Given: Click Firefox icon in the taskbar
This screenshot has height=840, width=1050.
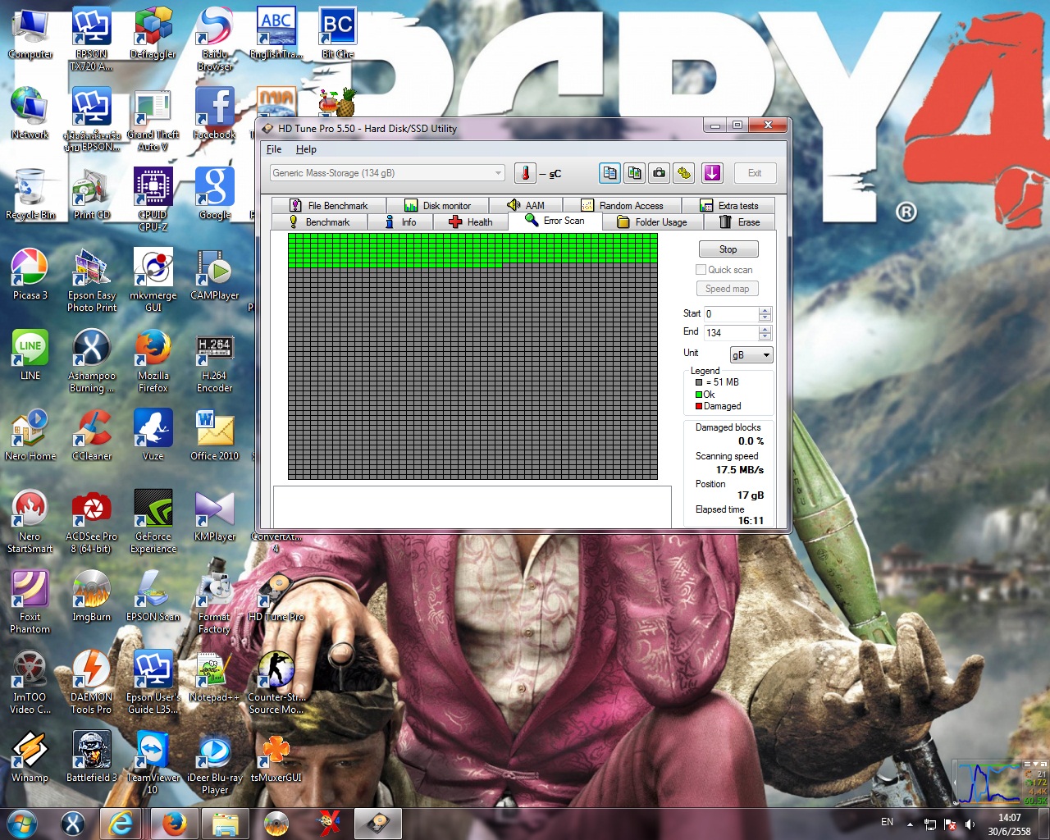Looking at the screenshot, I should 174,823.
